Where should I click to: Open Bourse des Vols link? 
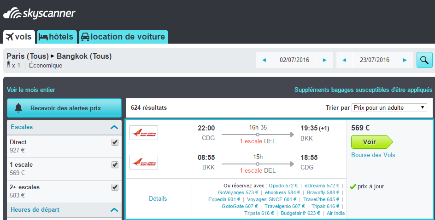pos(373,155)
